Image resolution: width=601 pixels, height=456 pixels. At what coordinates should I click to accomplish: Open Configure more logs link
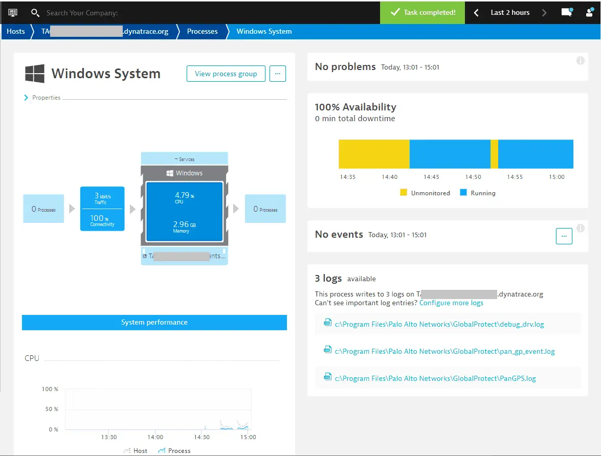tap(451, 303)
